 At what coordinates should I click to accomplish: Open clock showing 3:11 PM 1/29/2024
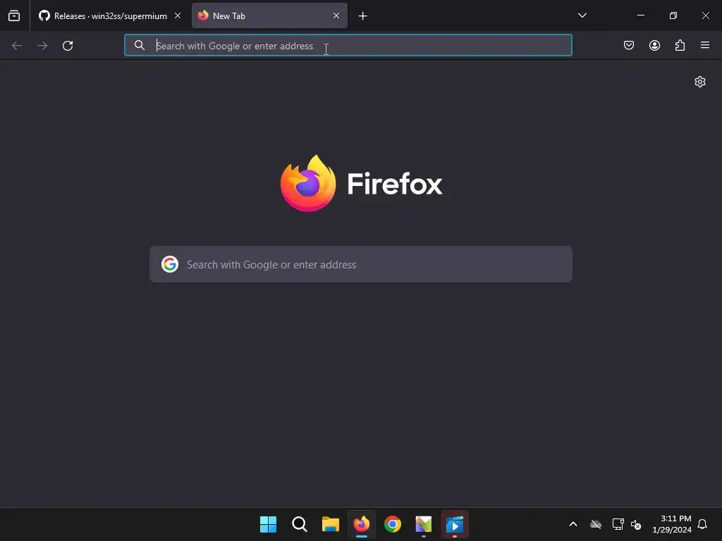point(672,524)
